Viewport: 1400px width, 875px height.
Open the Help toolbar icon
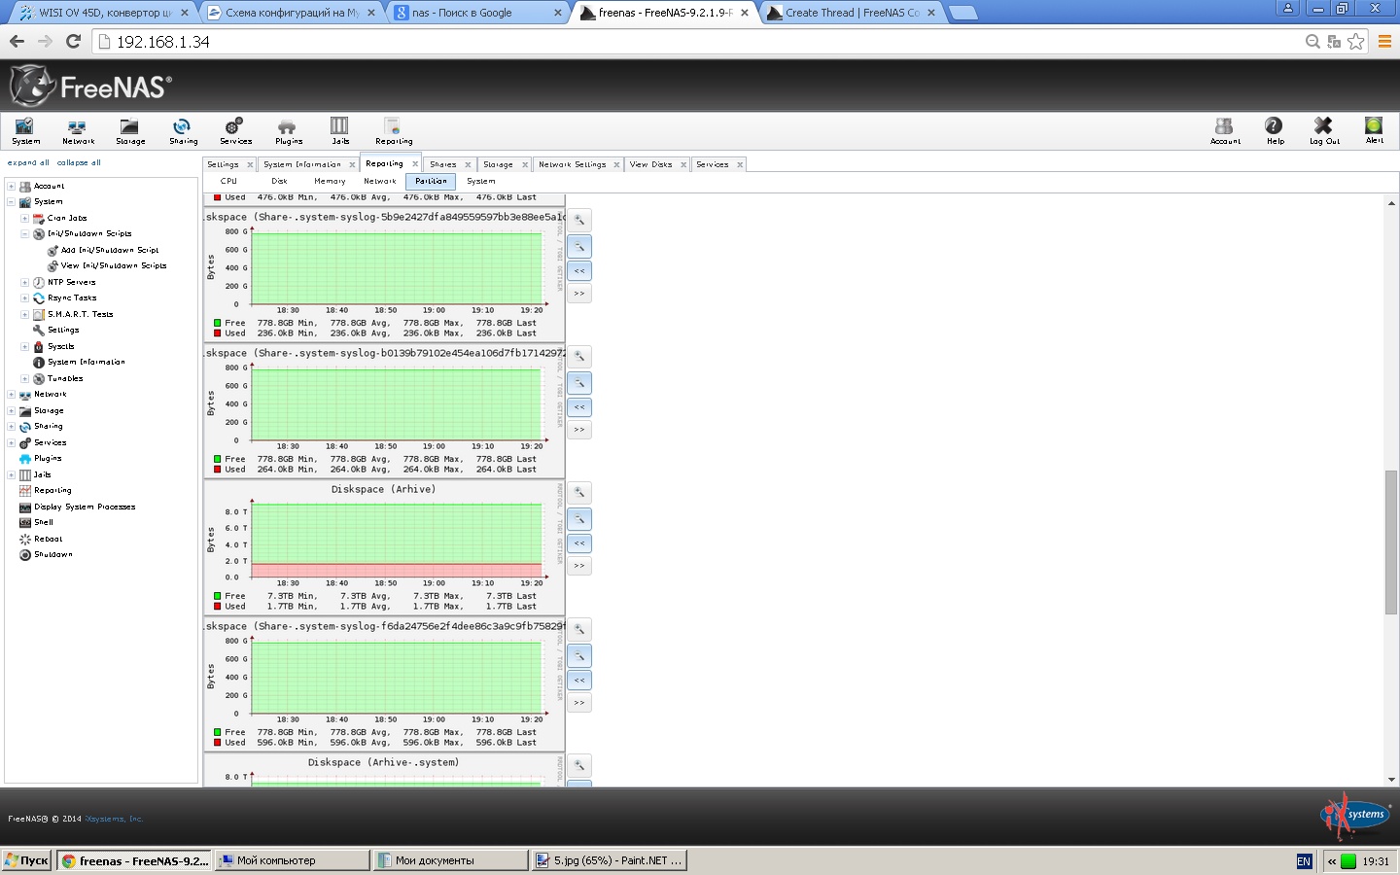(1275, 131)
